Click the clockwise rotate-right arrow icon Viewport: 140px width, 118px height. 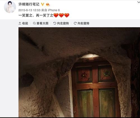click(x=75, y=23)
